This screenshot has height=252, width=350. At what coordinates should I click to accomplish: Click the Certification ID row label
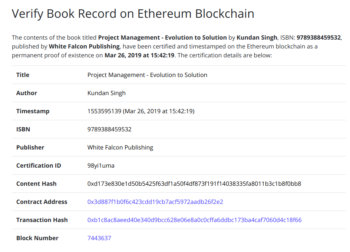39,166
